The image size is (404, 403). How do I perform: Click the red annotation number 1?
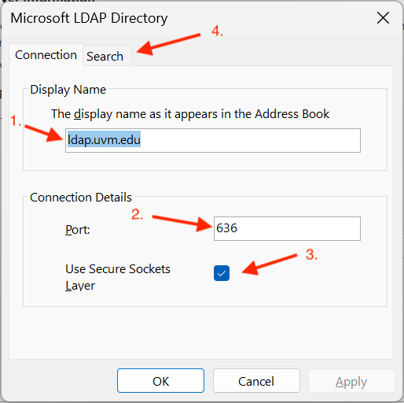(15, 121)
